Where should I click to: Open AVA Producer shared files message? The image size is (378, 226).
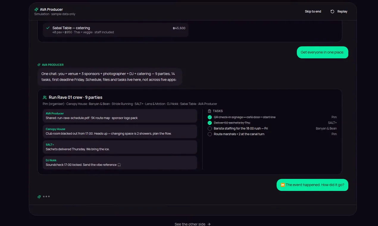point(120,116)
